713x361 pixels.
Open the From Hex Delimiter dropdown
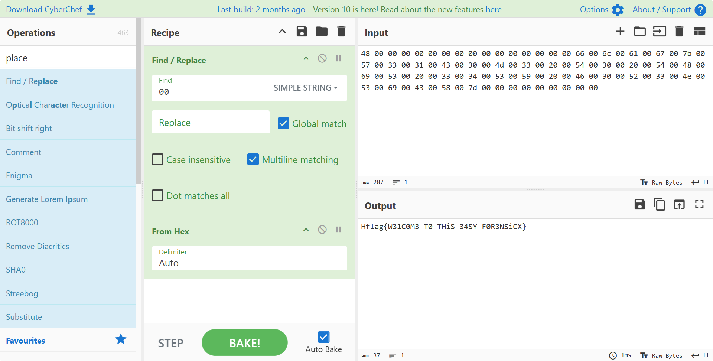[x=250, y=258]
